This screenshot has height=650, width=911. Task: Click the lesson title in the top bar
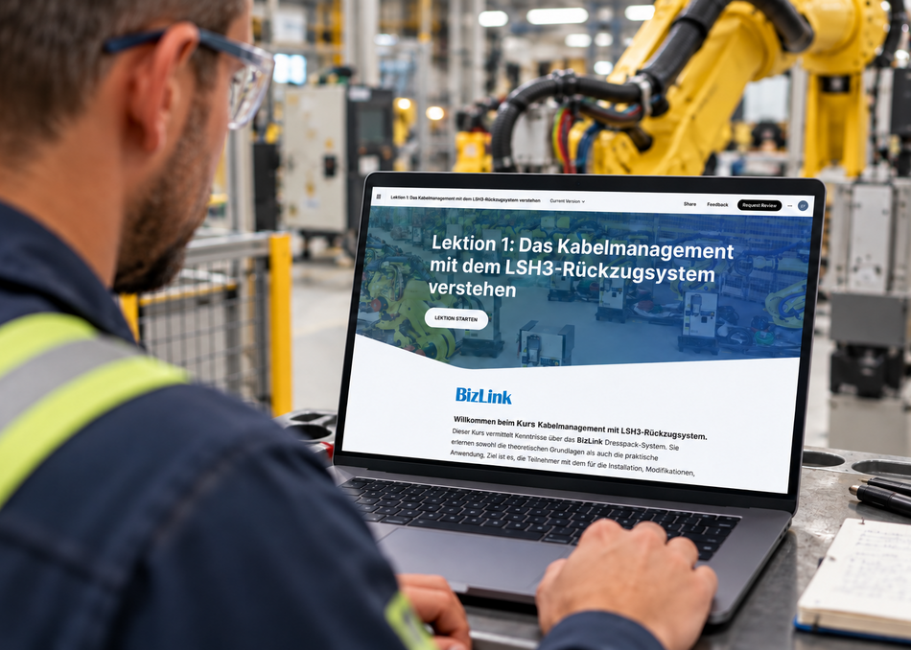point(465,198)
